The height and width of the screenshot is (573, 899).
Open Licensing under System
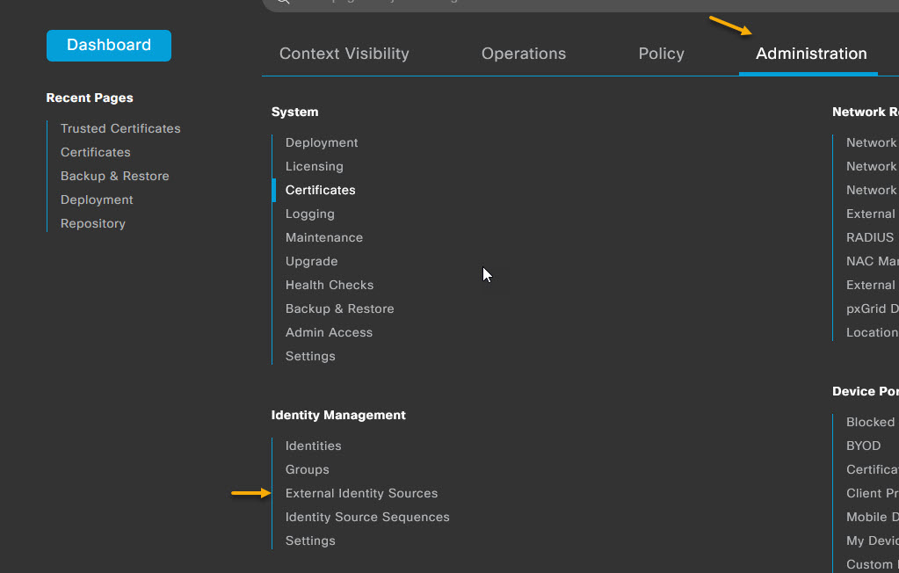[x=315, y=166]
